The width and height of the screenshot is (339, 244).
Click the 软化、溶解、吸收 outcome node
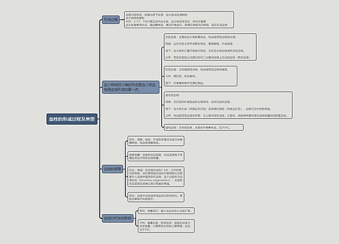pyautogui.click(x=156, y=141)
